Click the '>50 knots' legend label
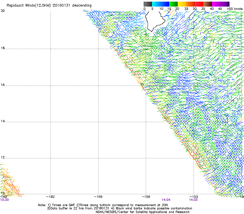Viewport: 244px width, 214px height. (x=234, y=9)
